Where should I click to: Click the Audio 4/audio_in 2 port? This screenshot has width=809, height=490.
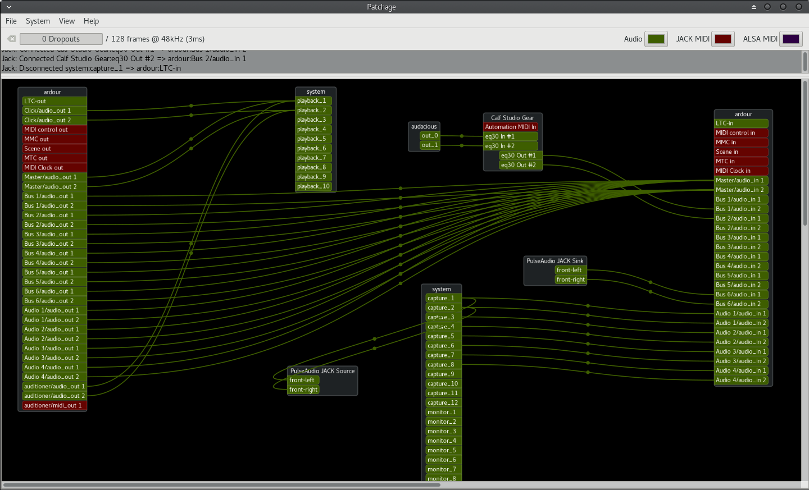click(x=741, y=381)
